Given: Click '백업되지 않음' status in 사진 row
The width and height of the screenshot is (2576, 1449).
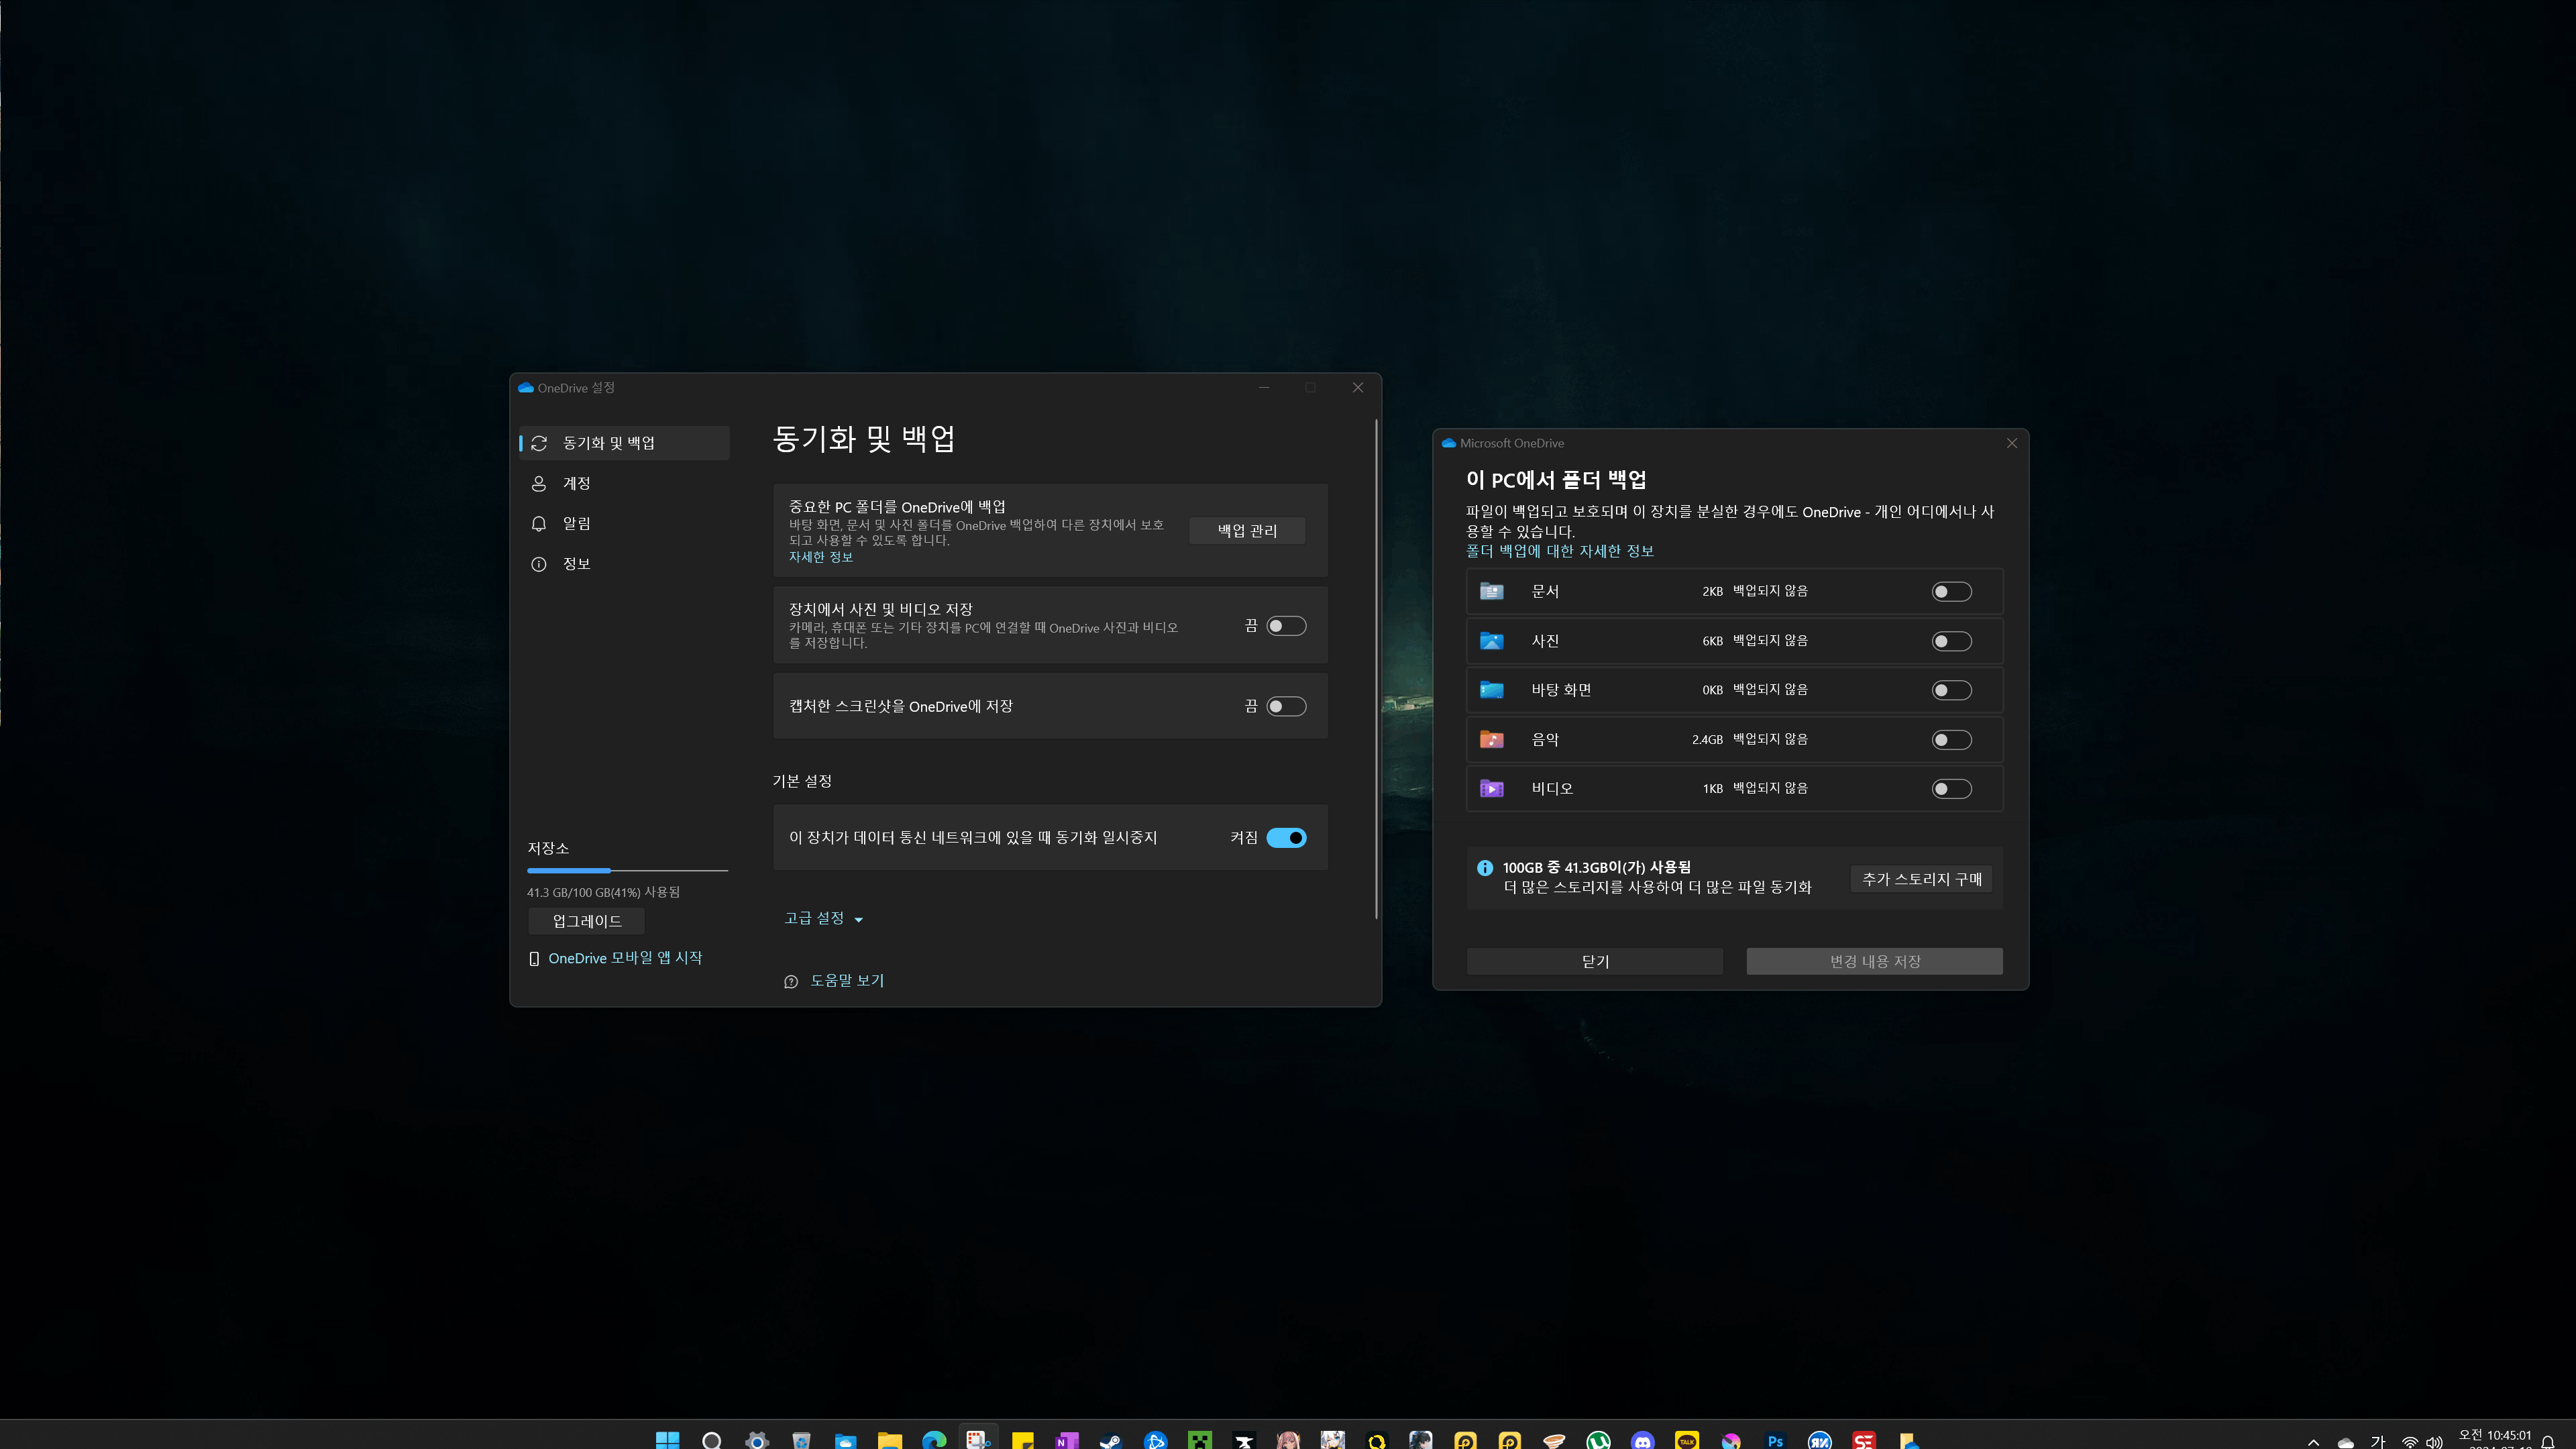Looking at the screenshot, I should (x=1770, y=641).
